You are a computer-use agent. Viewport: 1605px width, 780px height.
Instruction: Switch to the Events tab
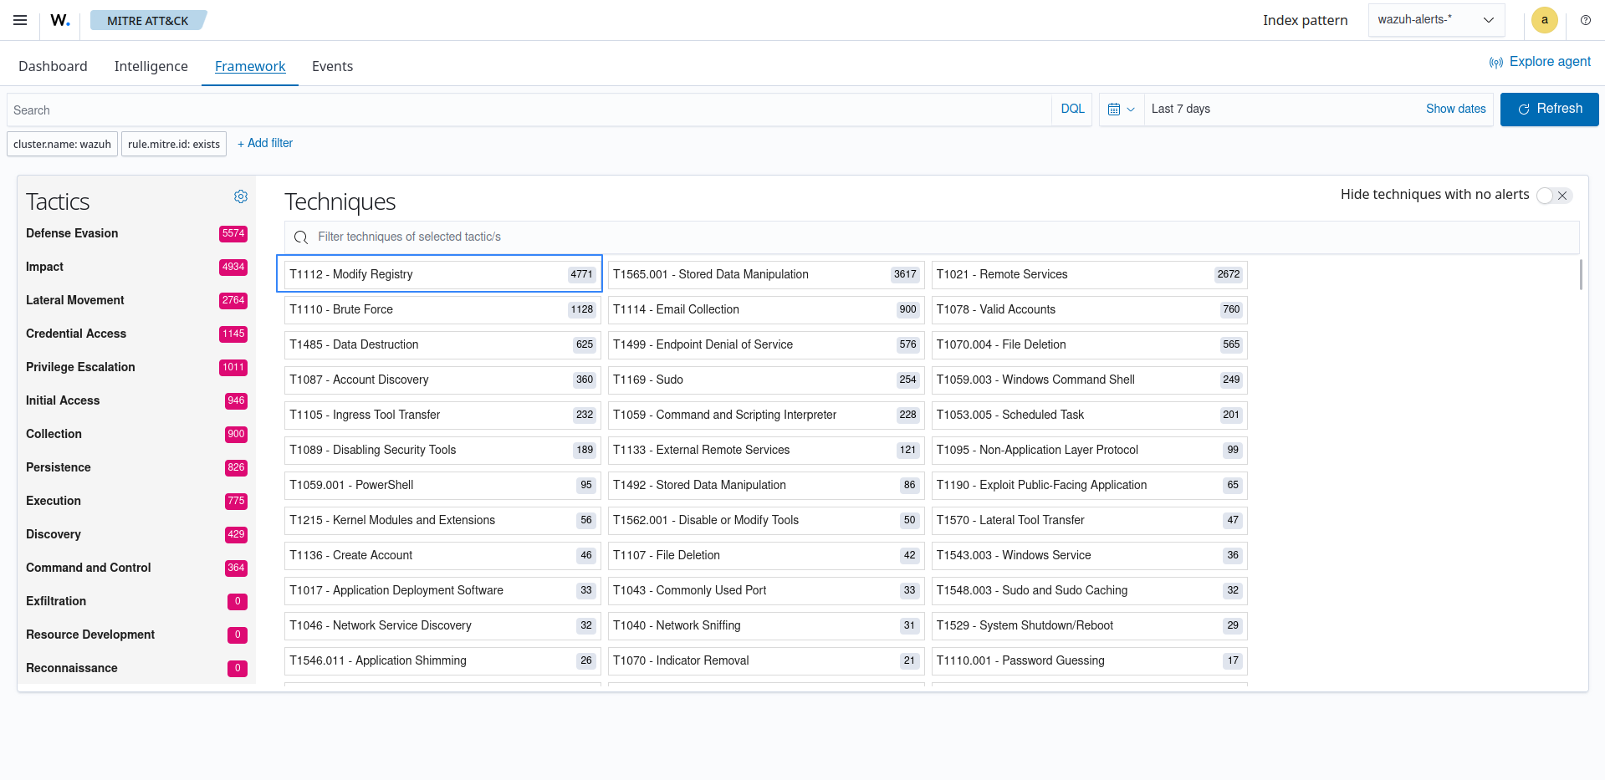(x=332, y=66)
